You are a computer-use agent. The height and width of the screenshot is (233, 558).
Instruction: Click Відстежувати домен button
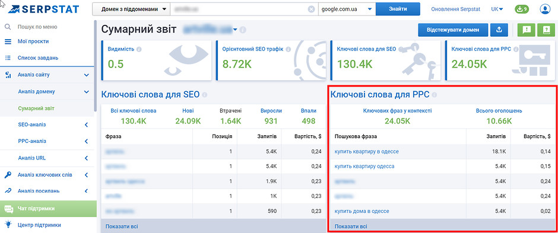pyautogui.click(x=453, y=30)
